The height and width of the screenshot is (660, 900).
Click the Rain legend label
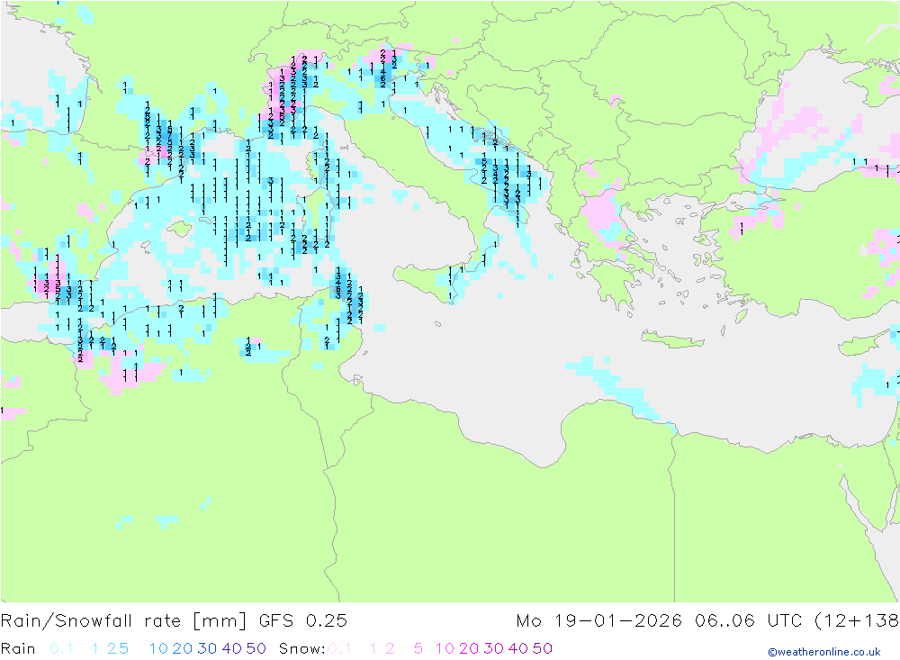(x=18, y=648)
